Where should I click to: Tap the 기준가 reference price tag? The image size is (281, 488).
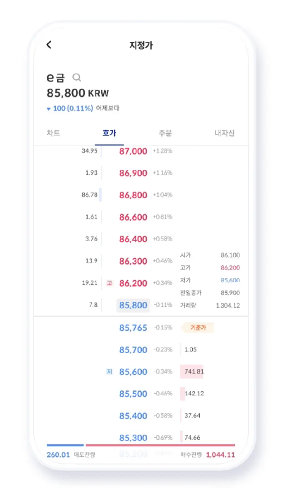tap(198, 328)
